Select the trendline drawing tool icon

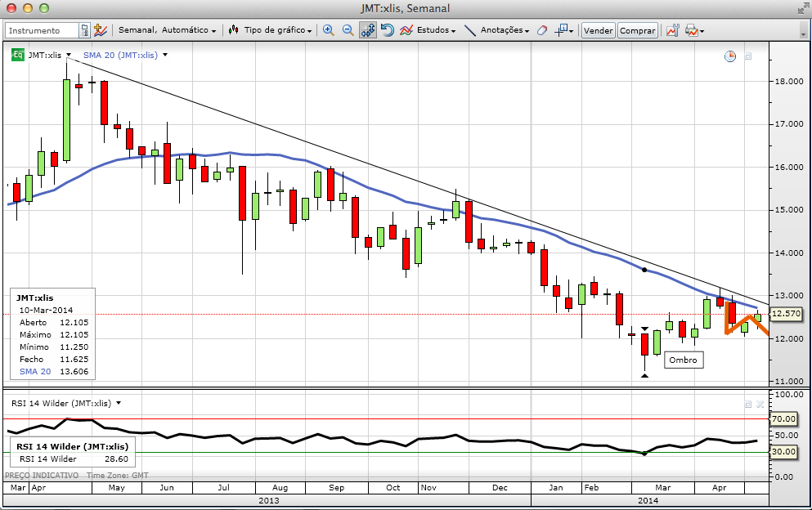(469, 30)
